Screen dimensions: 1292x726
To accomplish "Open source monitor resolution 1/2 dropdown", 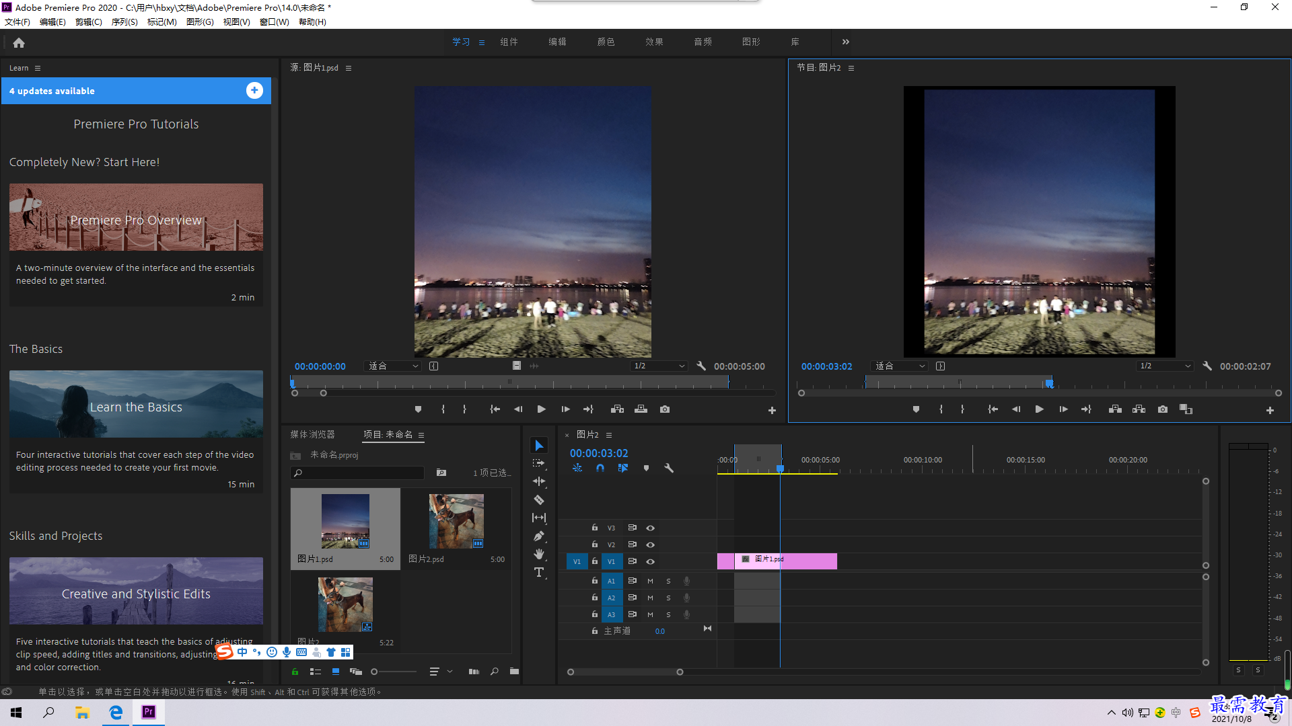I will (659, 366).
